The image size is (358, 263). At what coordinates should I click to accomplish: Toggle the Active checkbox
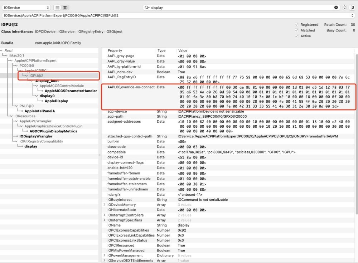pos(296,36)
